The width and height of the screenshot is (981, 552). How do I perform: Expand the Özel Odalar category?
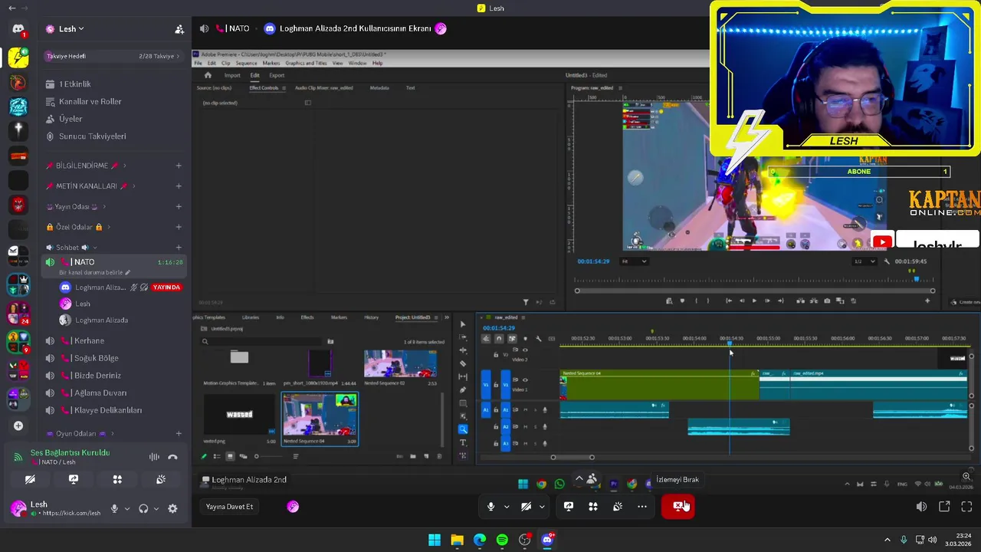(x=78, y=227)
